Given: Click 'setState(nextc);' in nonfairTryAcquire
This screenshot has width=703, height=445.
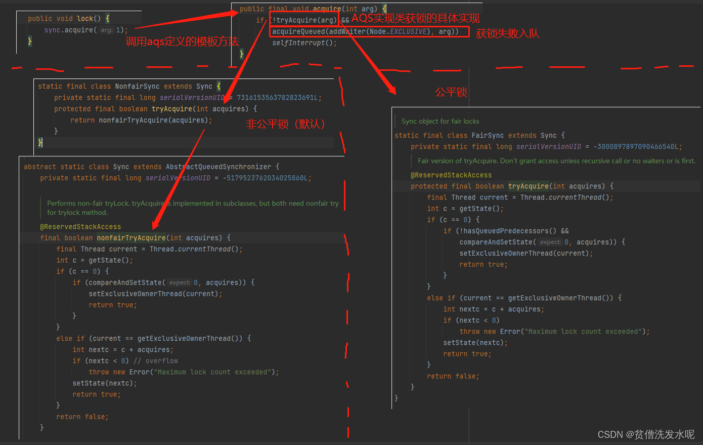Looking at the screenshot, I should click(105, 383).
